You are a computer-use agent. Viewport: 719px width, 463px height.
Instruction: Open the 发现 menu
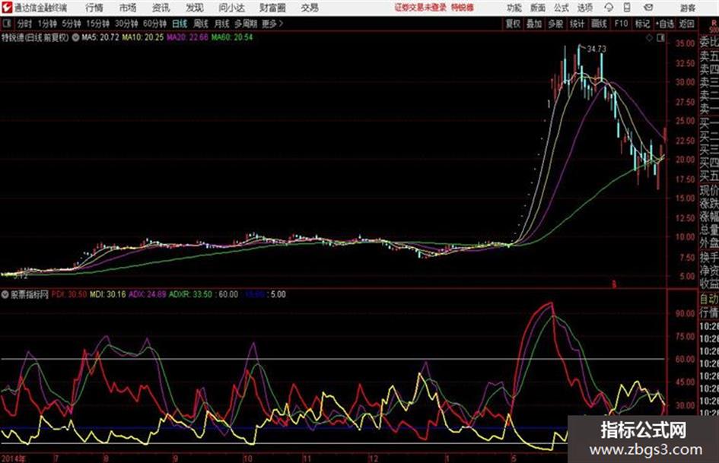click(x=195, y=8)
